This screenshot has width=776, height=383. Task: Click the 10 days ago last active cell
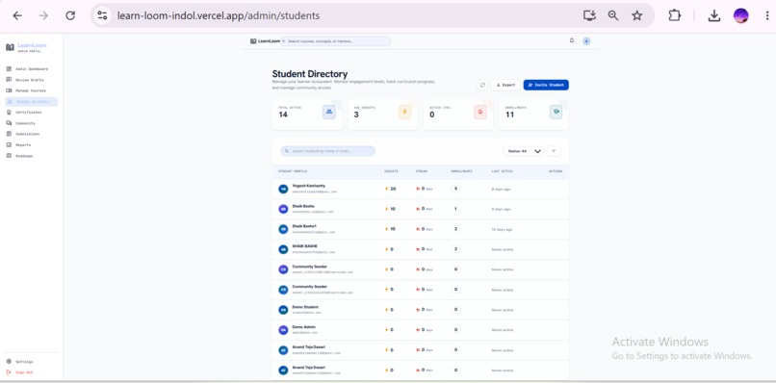502,230
